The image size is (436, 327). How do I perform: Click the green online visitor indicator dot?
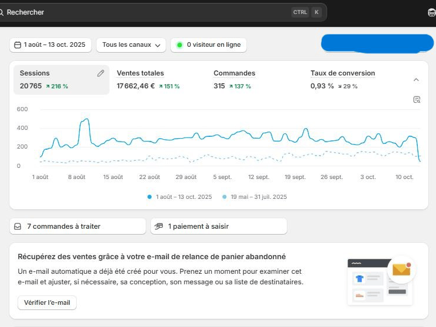pos(180,45)
